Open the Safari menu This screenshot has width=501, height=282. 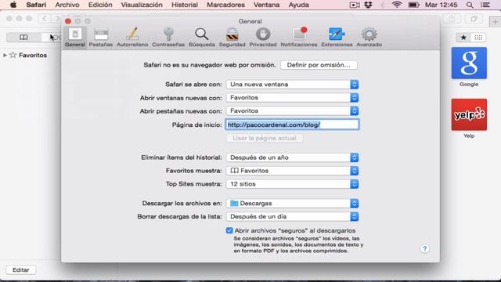(x=36, y=5)
